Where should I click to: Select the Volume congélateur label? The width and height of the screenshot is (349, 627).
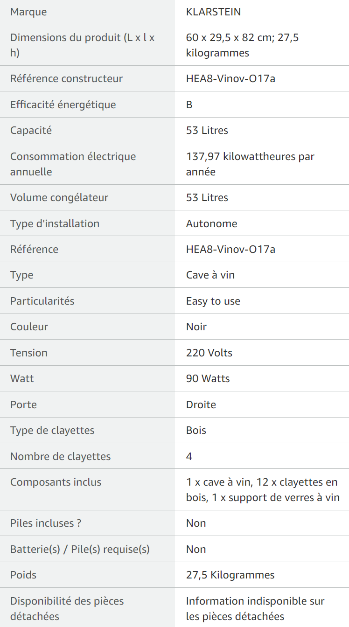pyautogui.click(x=59, y=197)
